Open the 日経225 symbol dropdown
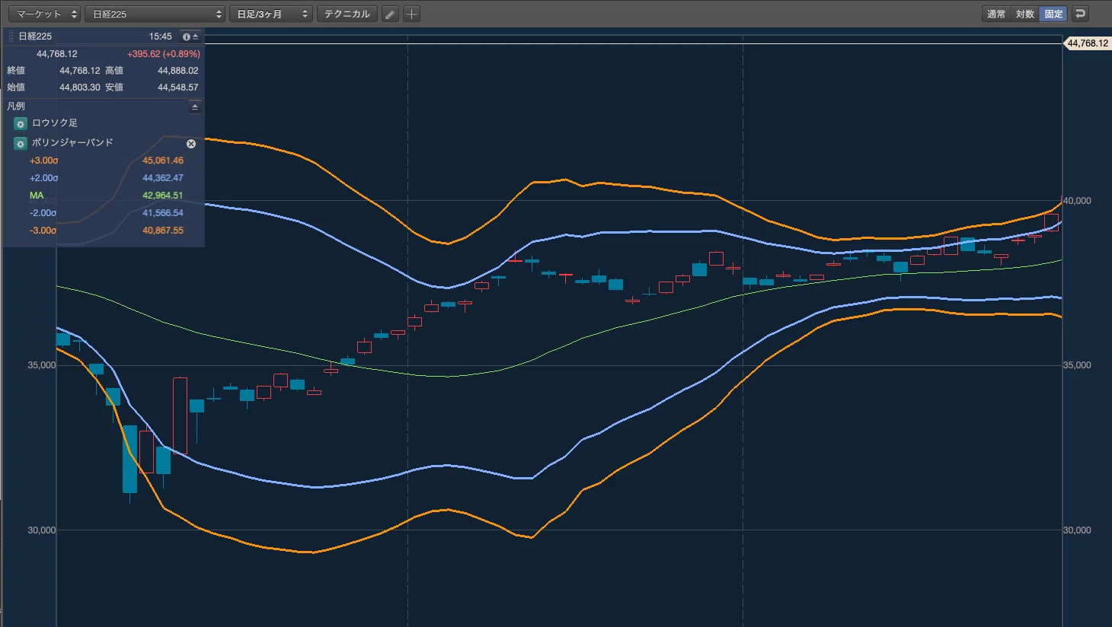Screen dimensions: 1112x627 [155, 14]
